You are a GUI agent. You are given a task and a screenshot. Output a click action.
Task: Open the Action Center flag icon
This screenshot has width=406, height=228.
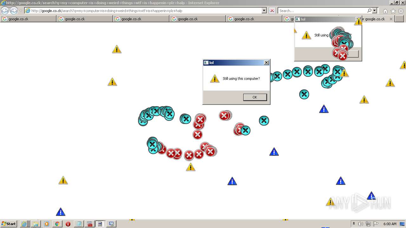click(376, 224)
